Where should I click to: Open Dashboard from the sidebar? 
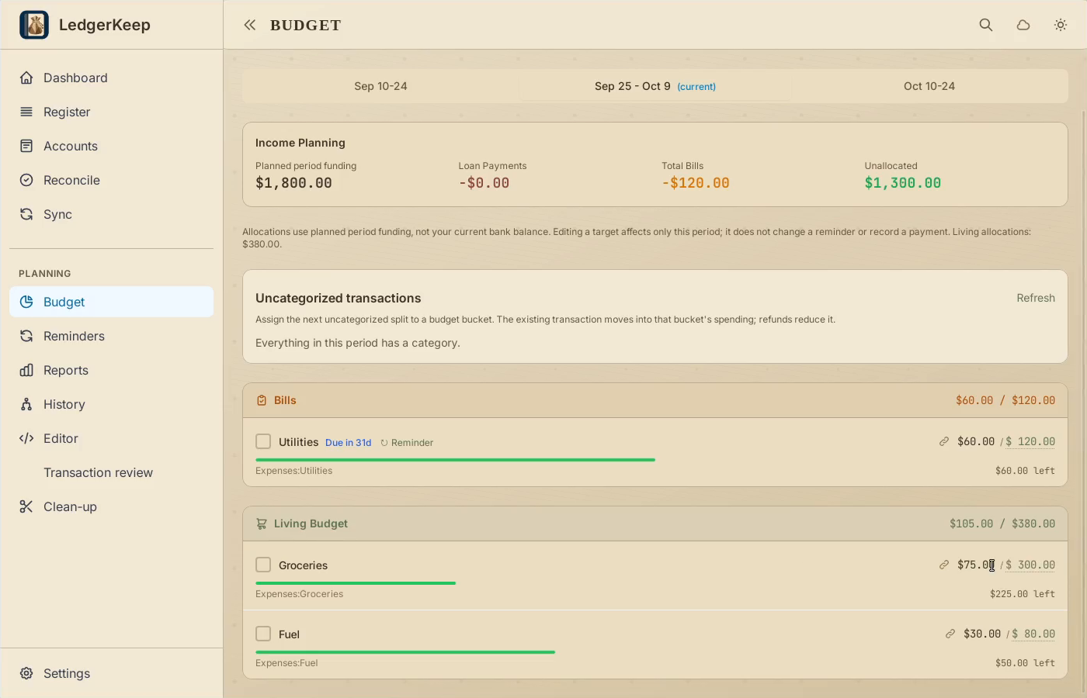click(x=111, y=78)
